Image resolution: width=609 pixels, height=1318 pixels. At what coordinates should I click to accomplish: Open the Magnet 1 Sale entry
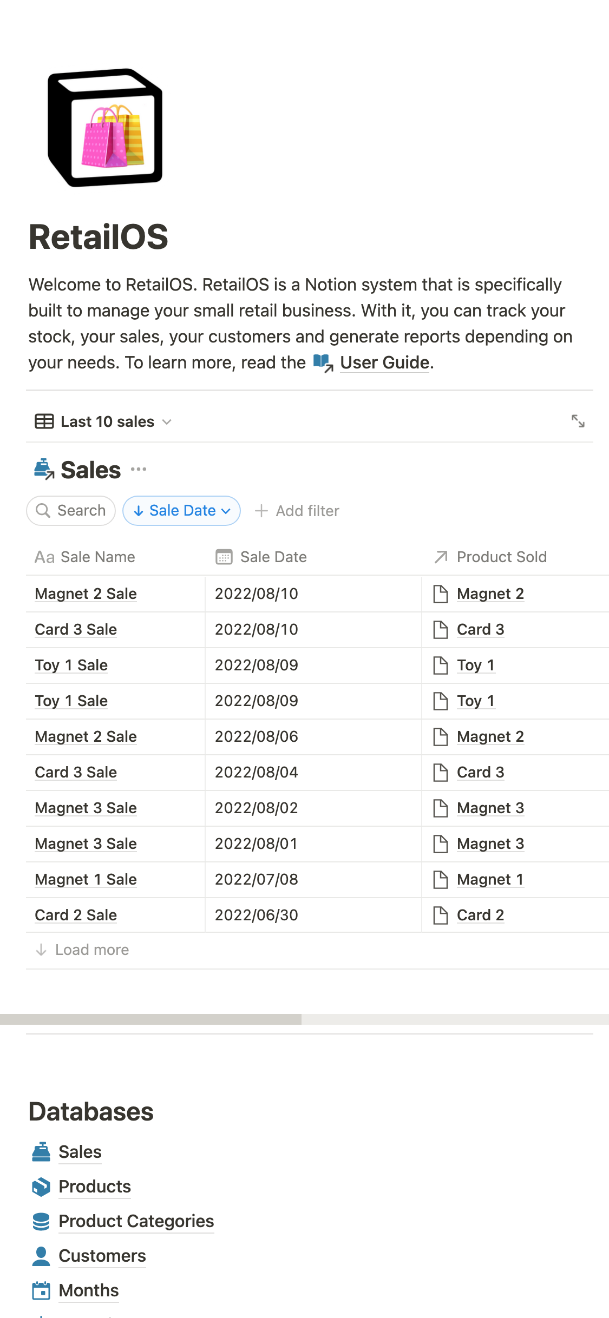86,879
